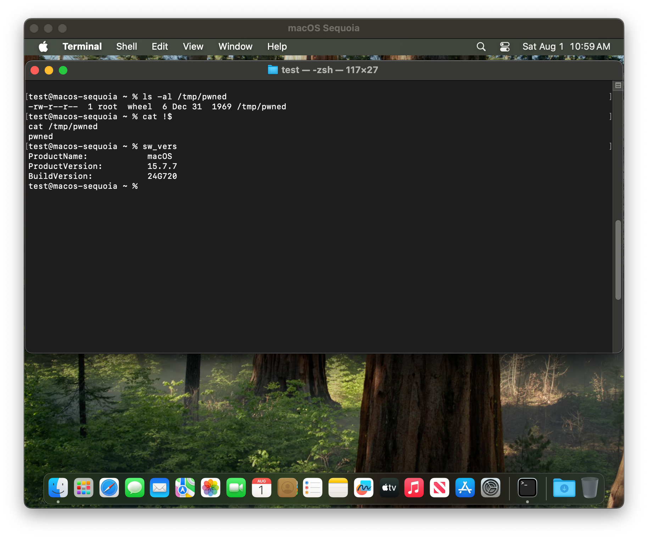Open the Trash in the Dock
Image resolution: width=648 pixels, height=538 pixels.
[x=590, y=488]
